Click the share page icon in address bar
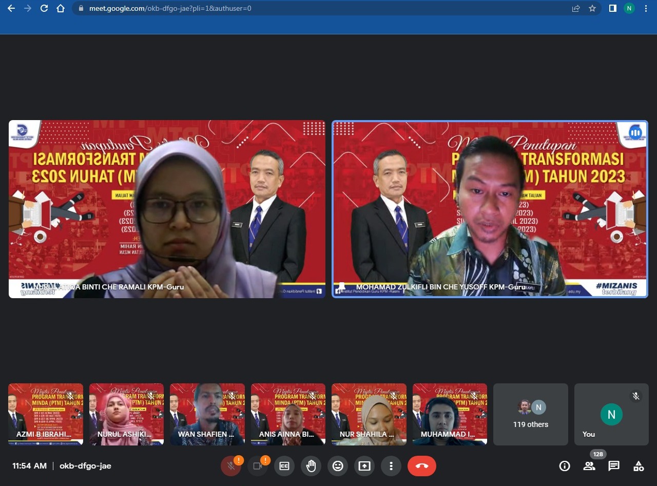The width and height of the screenshot is (657, 486). pyautogui.click(x=576, y=8)
